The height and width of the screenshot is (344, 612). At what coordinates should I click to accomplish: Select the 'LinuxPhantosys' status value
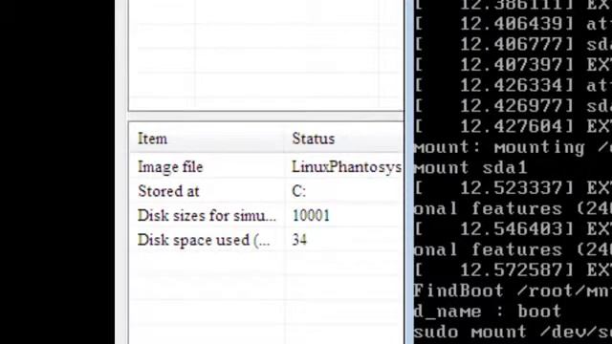(346, 167)
